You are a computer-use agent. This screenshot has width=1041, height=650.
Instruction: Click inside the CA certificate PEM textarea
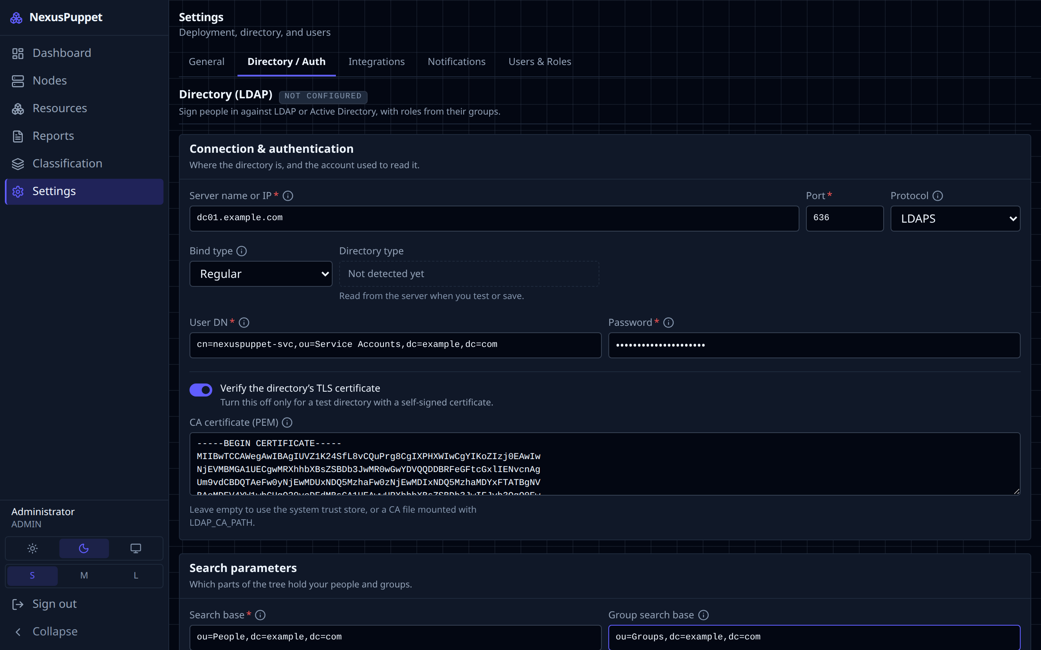tap(605, 464)
